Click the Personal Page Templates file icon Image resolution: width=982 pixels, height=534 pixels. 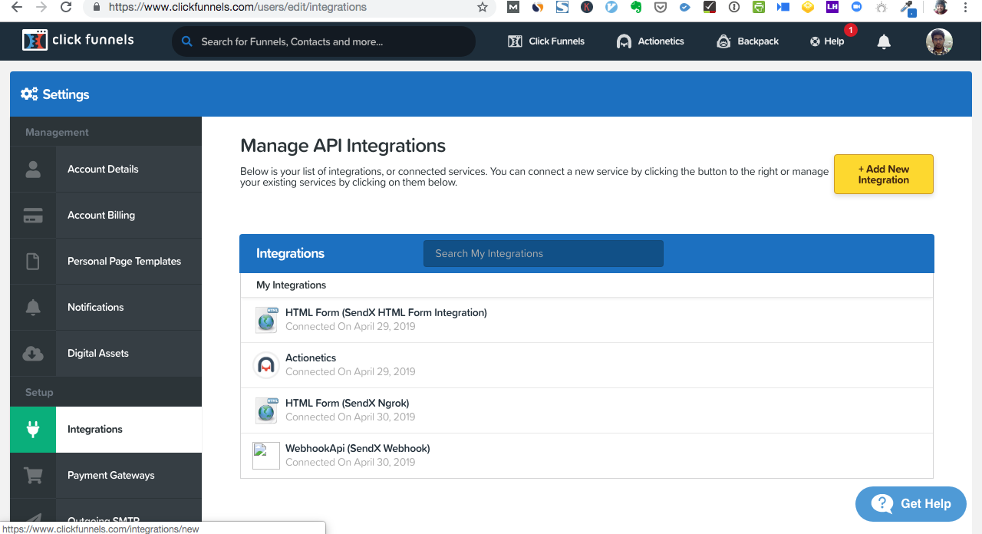33,262
